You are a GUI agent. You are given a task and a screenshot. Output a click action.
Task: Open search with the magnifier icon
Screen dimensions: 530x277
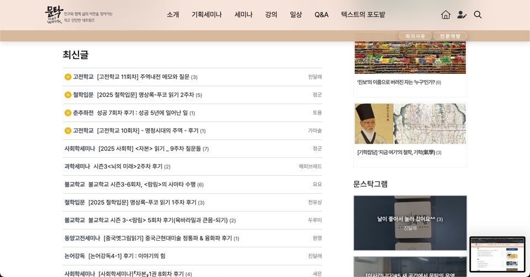[478, 15]
